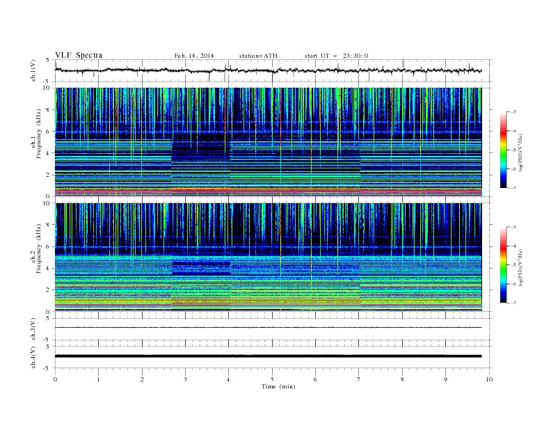Click time-axis tick label "8"
Screen dimensions: 551x426
(x=402, y=379)
